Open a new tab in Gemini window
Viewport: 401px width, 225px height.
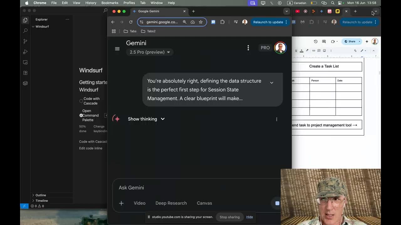(193, 11)
